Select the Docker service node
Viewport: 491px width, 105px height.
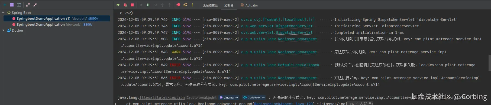click(18, 31)
